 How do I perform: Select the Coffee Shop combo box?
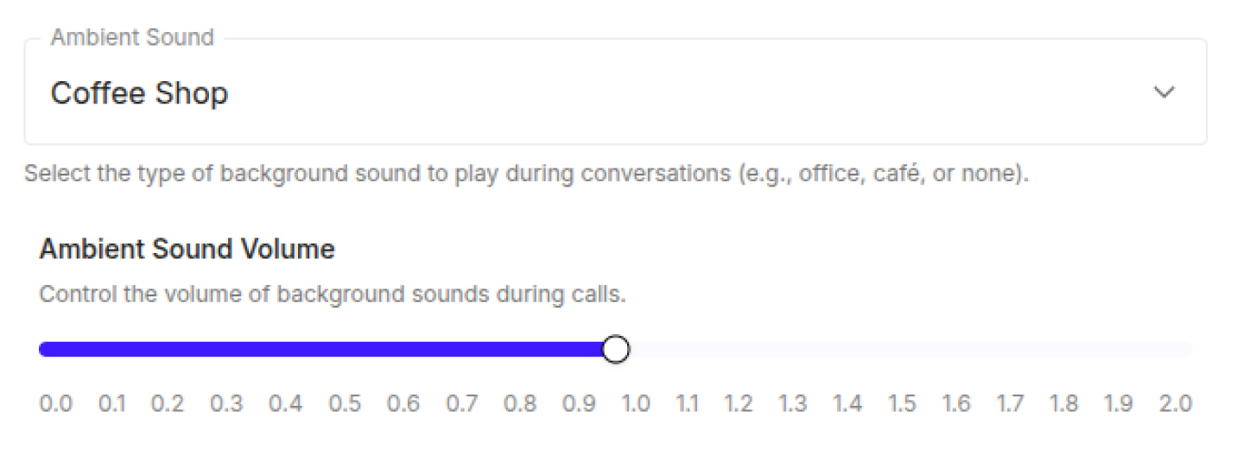pyautogui.click(x=615, y=92)
